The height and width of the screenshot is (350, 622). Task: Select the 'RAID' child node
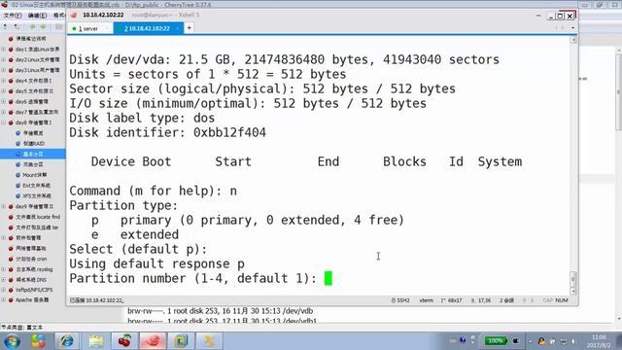(x=34, y=143)
